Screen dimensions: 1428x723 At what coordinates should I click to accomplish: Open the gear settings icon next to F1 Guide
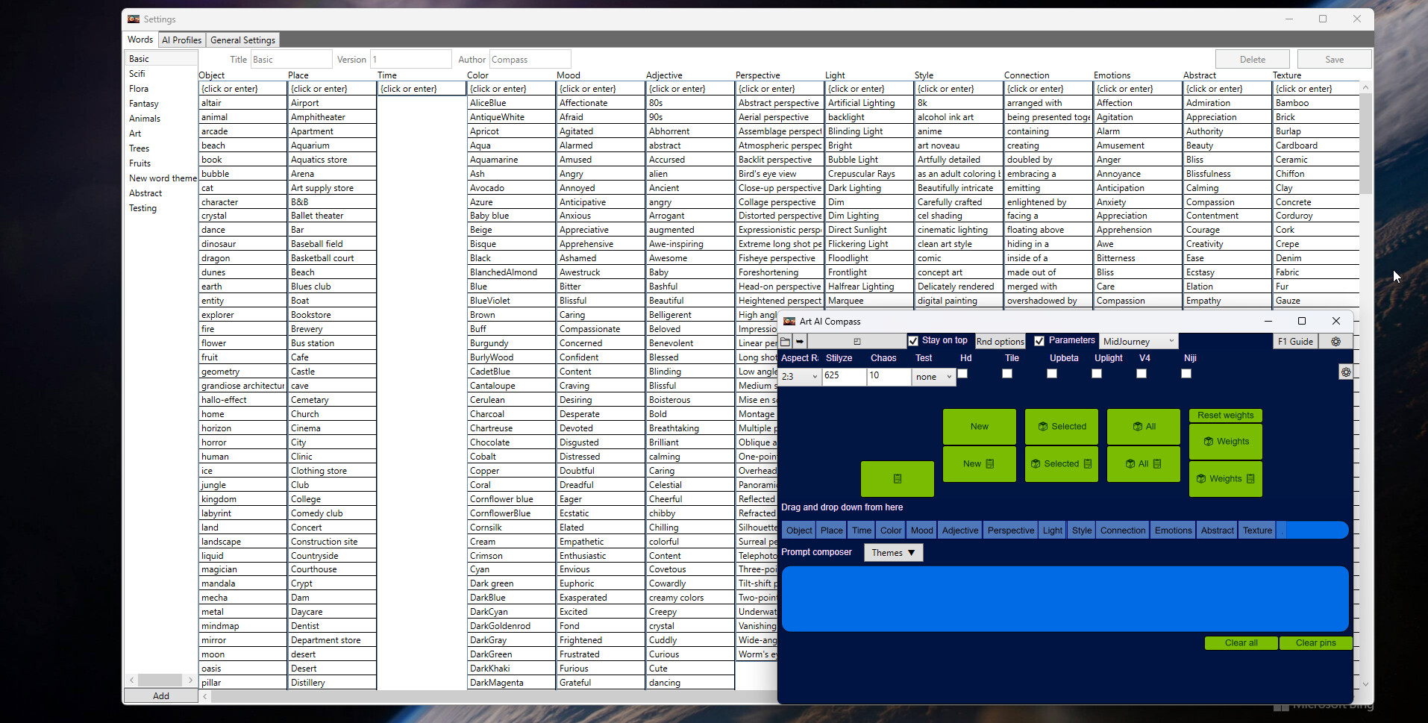point(1336,341)
